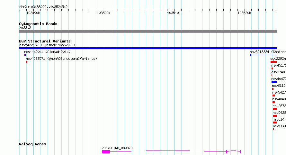Click the 103500k ruler label
Screen dimensions: 286x155
coord(103,13)
